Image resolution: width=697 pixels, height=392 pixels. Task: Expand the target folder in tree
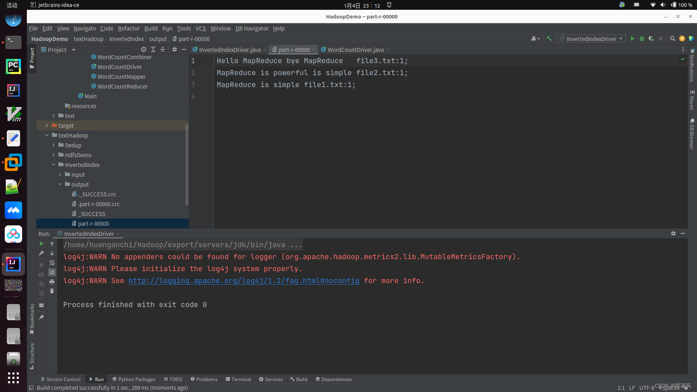[47, 126]
